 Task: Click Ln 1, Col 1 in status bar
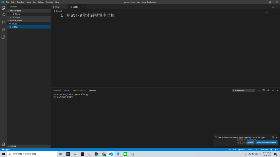[x=232, y=150]
